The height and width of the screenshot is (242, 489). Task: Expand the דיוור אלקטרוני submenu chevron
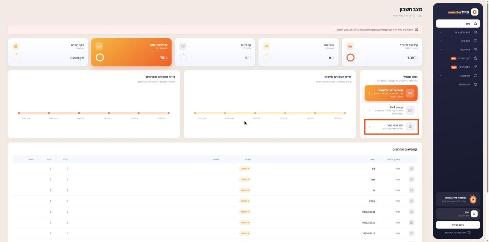(x=441, y=32)
